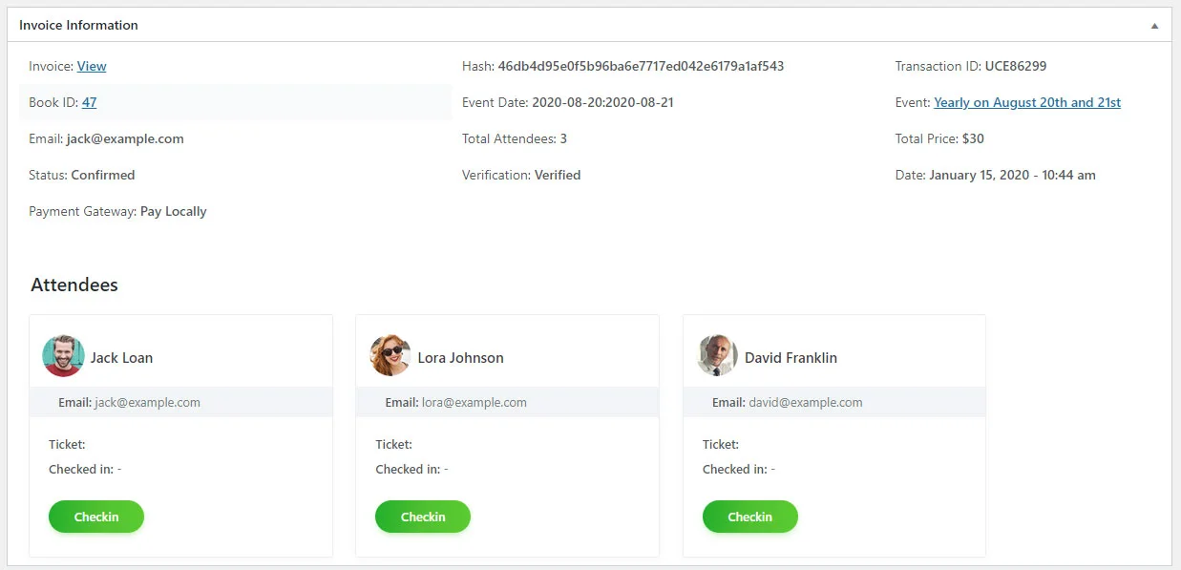
Task: Open Book ID 47 link
Action: pyautogui.click(x=89, y=103)
